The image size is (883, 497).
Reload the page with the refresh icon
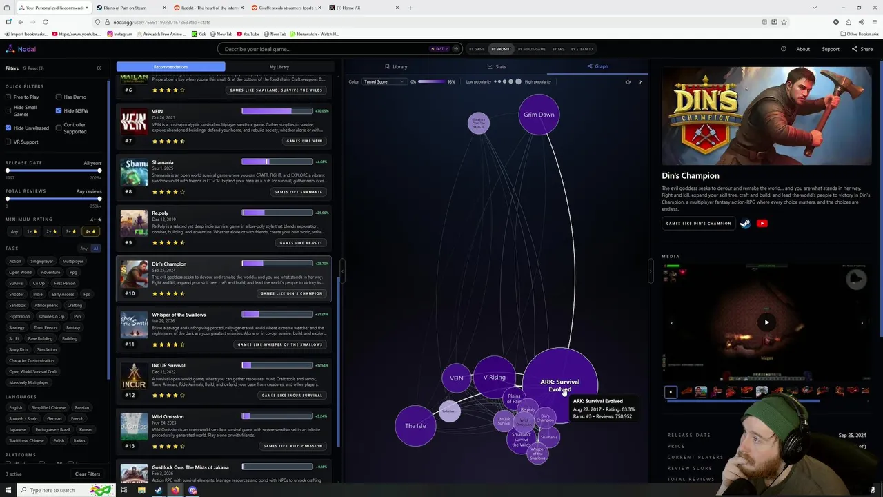pyautogui.click(x=46, y=22)
